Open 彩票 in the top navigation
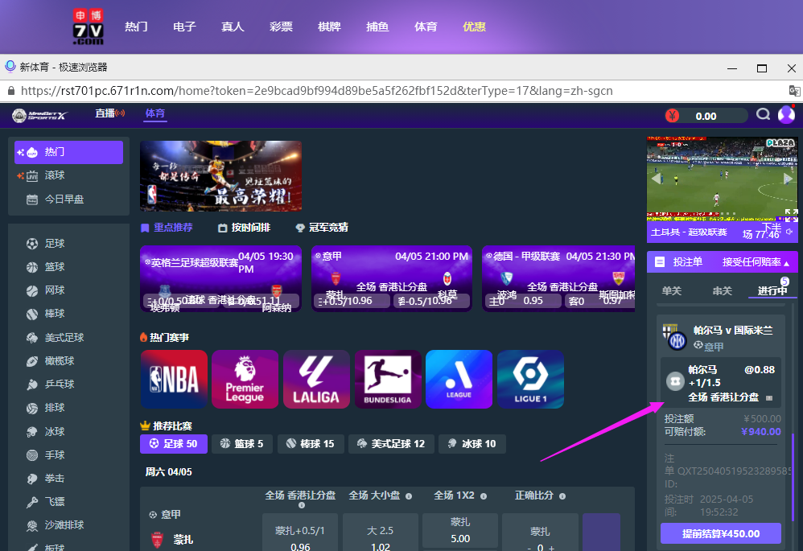 point(281,26)
